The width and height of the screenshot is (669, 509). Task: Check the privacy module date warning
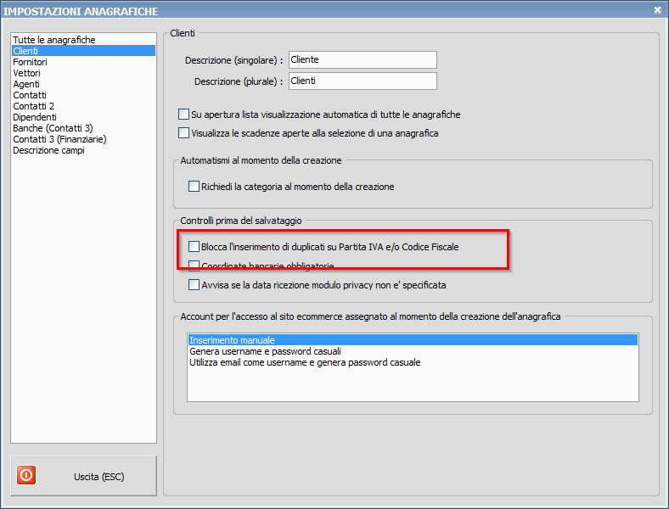coord(194,285)
